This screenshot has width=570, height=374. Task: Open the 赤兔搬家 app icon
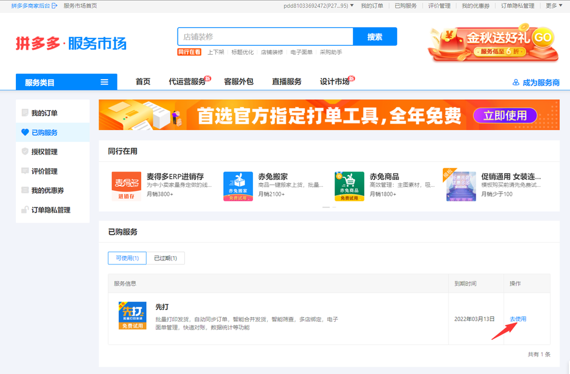[x=238, y=186]
